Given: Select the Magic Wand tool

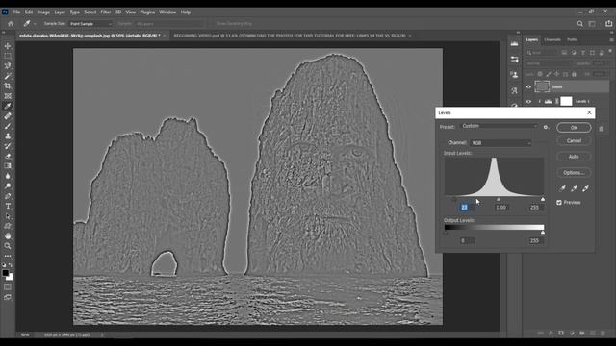Looking at the screenshot, I should click(8, 76).
